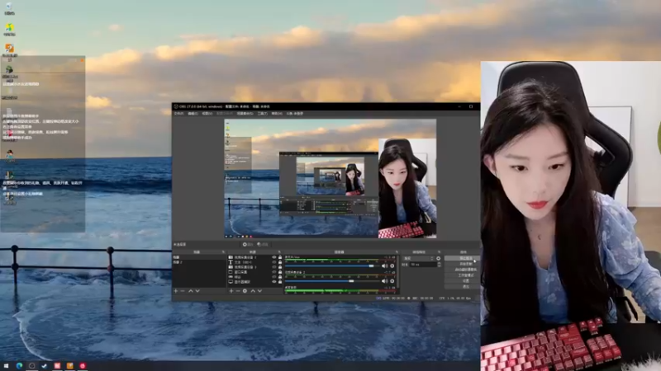Open the first mixer track's gear settings

pyautogui.click(x=392, y=265)
